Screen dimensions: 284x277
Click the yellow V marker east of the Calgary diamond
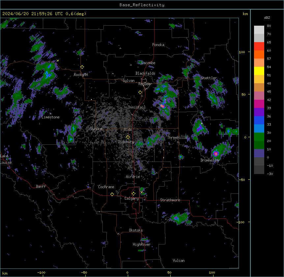[x=141, y=192]
